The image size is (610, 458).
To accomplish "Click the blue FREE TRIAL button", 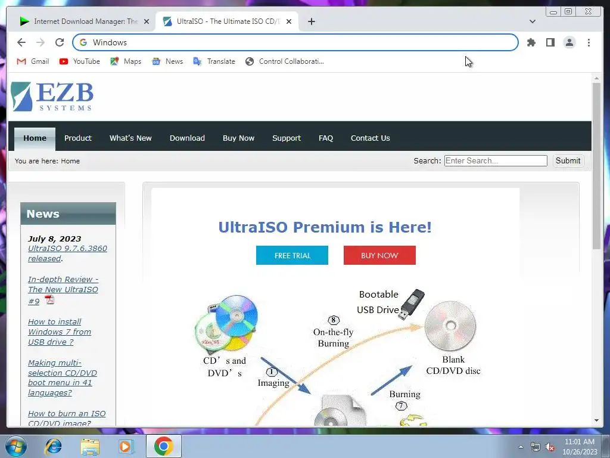I will click(292, 255).
